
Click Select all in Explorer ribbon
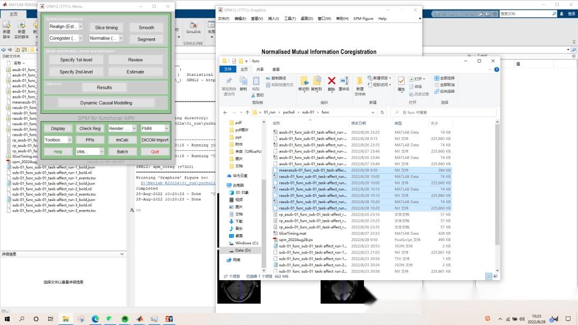click(x=444, y=78)
